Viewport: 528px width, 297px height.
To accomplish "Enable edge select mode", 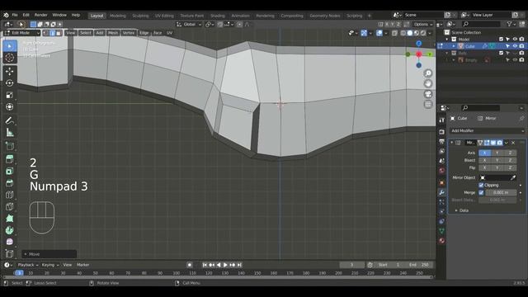I will (53, 33).
